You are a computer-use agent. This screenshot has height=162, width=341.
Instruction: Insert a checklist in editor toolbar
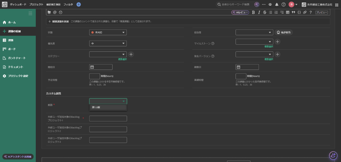pyautogui.click(x=282, y=12)
